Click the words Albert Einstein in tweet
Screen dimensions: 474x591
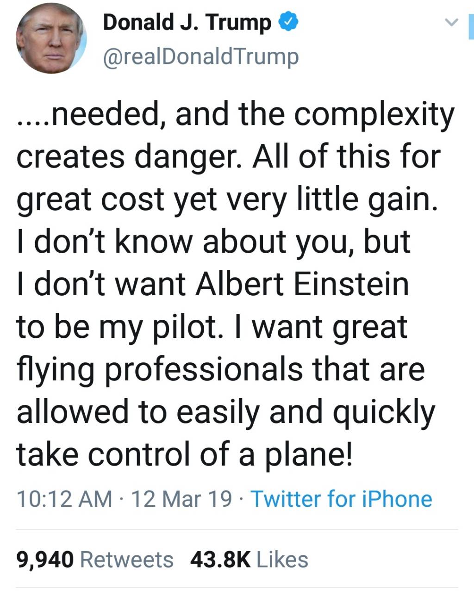click(302, 284)
